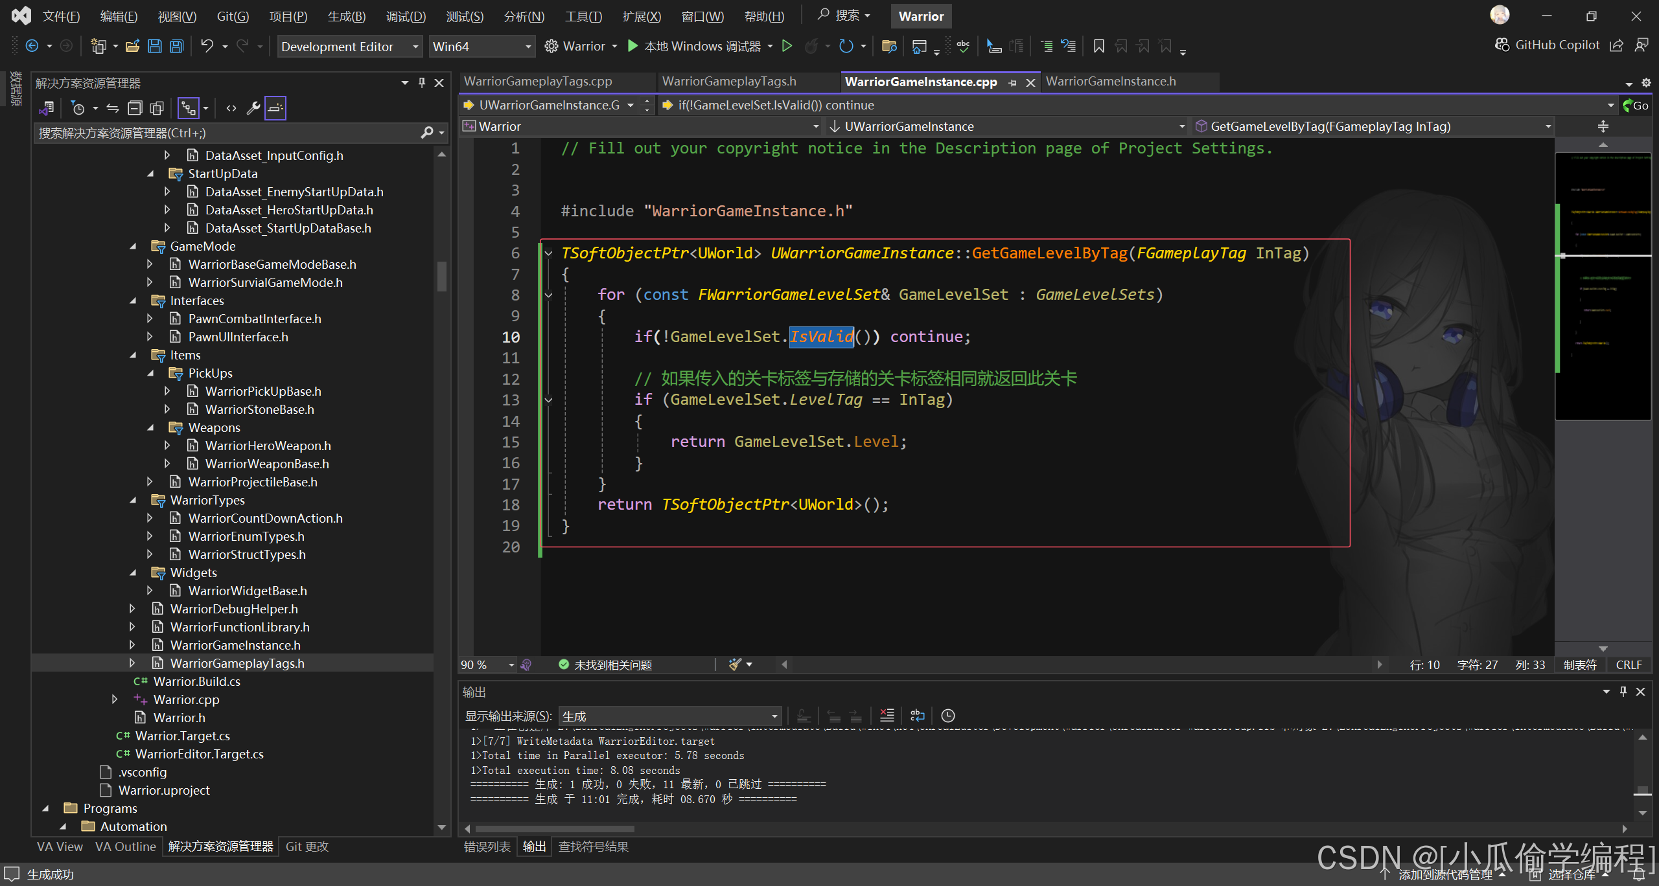Start 本地 Windows 调试器 debugging

click(700, 46)
